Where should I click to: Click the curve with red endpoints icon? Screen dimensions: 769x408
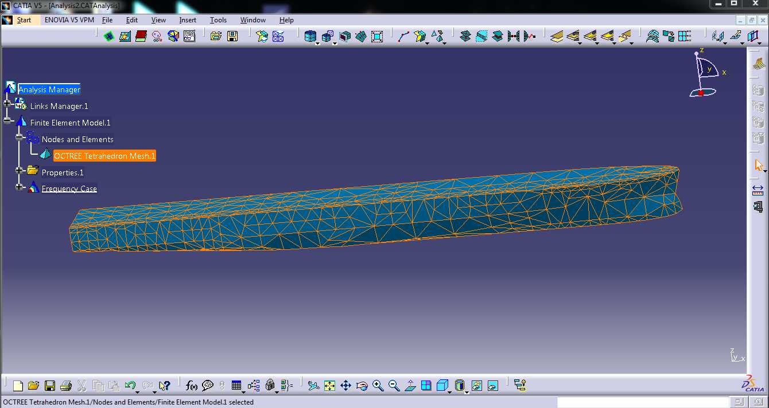click(x=403, y=37)
